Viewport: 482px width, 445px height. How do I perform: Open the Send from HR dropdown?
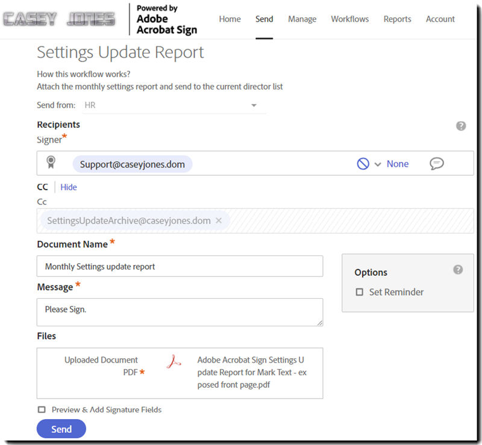[x=254, y=105]
